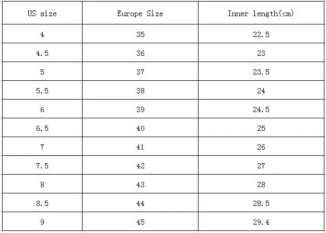Click the inner length 24.5 cell
Screen dimensions: 326x233
(x=261, y=109)
